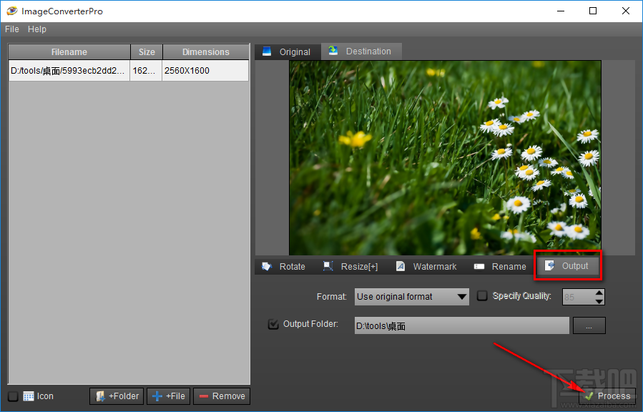Open the Resize[+] settings tab
643x412 pixels.
[x=350, y=267]
